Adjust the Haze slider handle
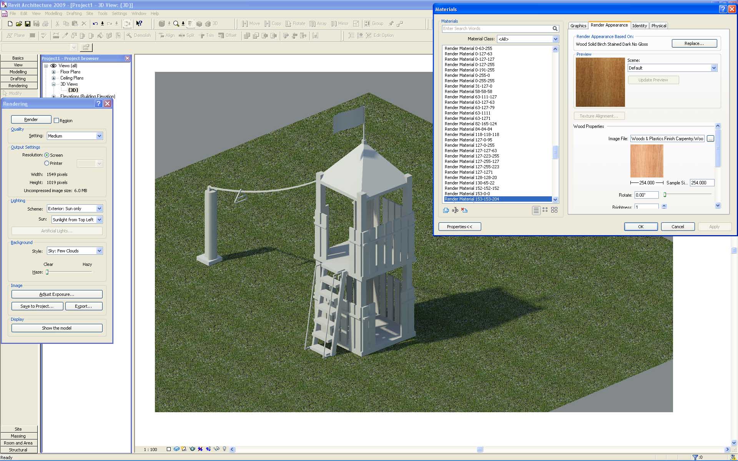Viewport: 738px width, 461px height. pyautogui.click(x=47, y=272)
